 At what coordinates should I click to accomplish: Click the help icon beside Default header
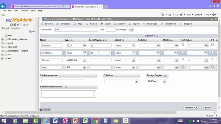(123, 40)
